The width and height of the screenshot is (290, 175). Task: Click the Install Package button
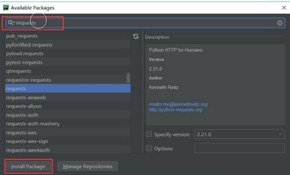(x=28, y=166)
